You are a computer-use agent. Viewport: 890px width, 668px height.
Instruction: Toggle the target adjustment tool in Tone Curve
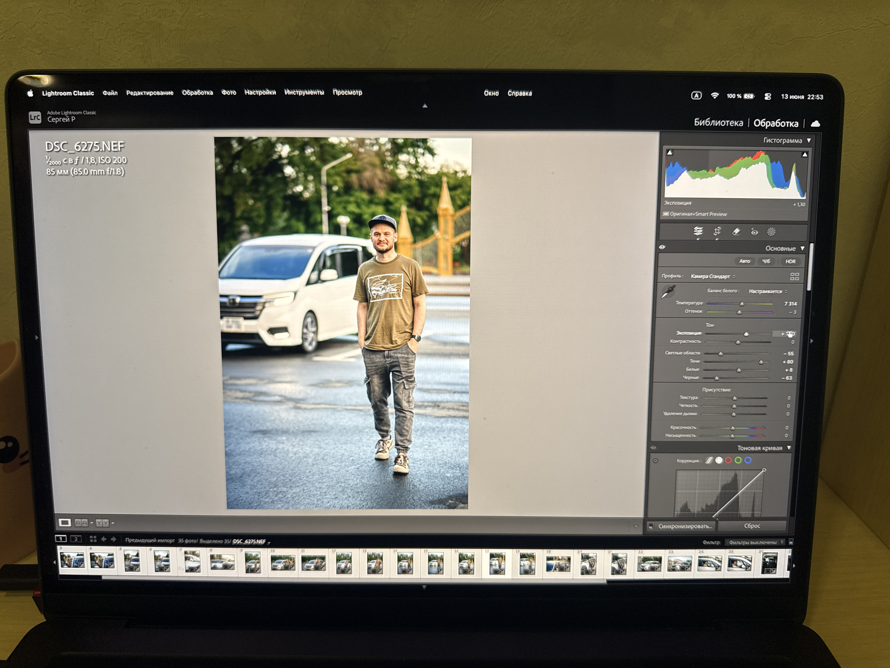655,460
